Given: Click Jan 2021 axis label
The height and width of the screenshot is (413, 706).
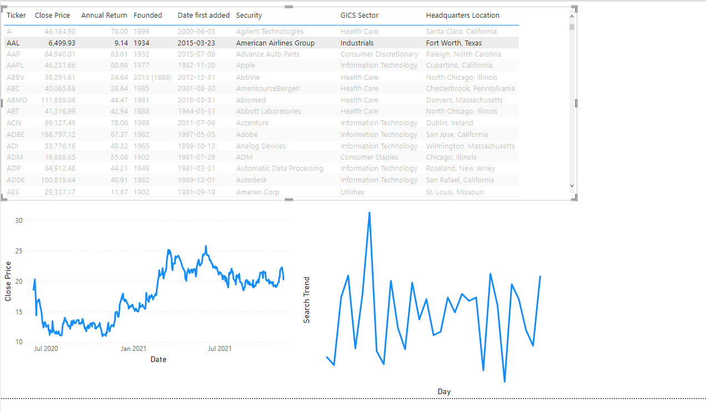Looking at the screenshot, I should coord(134,349).
